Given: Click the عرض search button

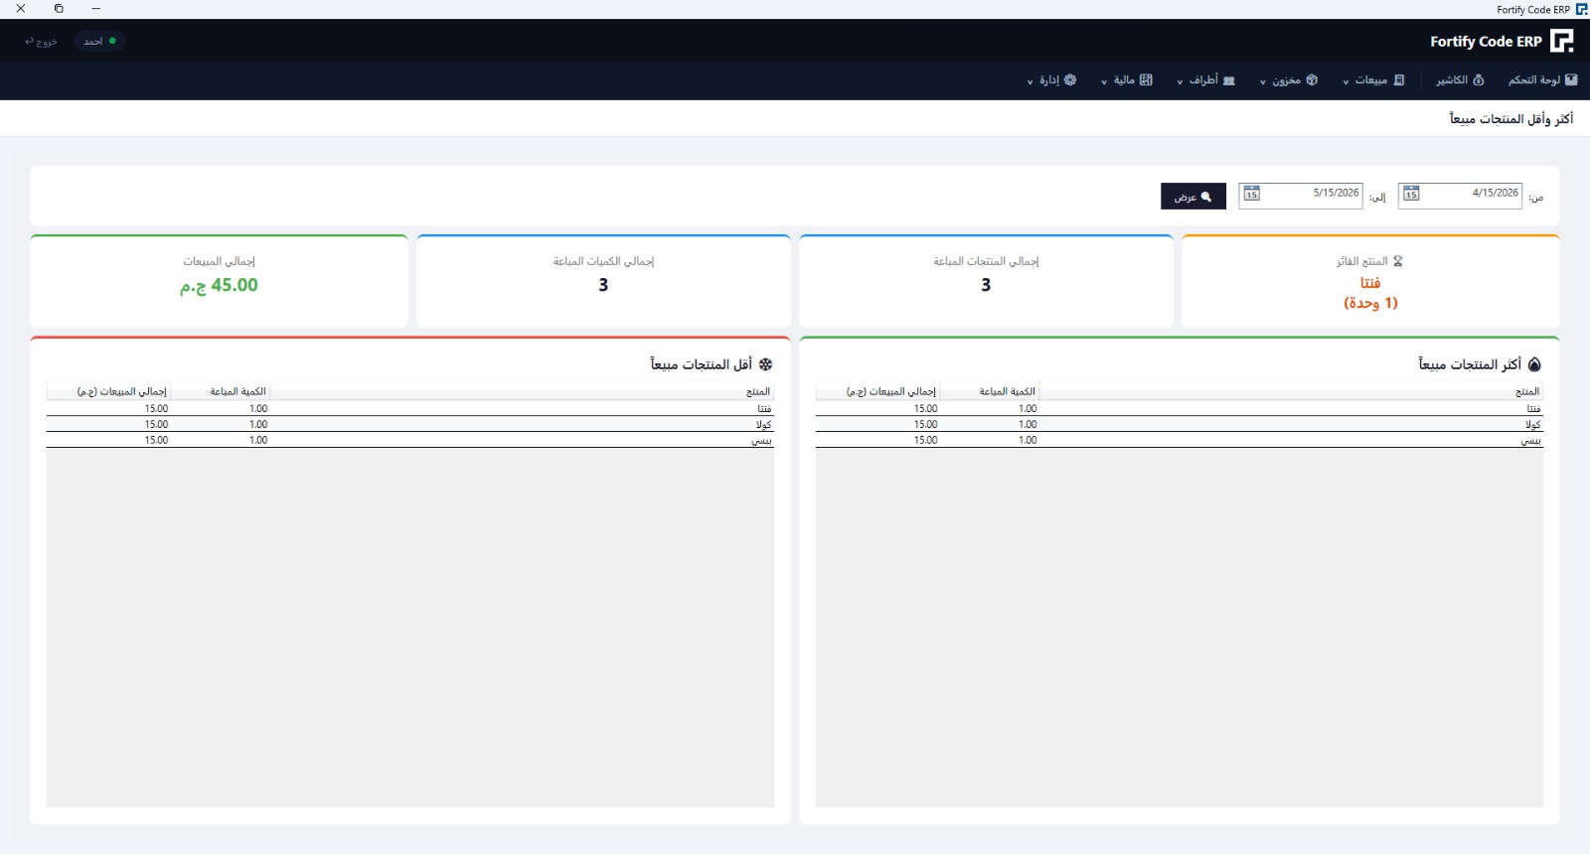Looking at the screenshot, I should coord(1193,197).
